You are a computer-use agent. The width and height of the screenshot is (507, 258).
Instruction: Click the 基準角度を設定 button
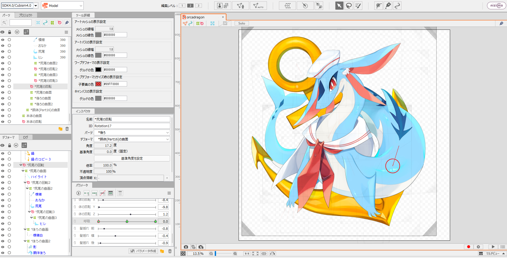tap(132, 158)
